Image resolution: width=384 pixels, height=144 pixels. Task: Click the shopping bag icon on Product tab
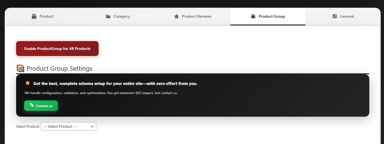coord(34,16)
